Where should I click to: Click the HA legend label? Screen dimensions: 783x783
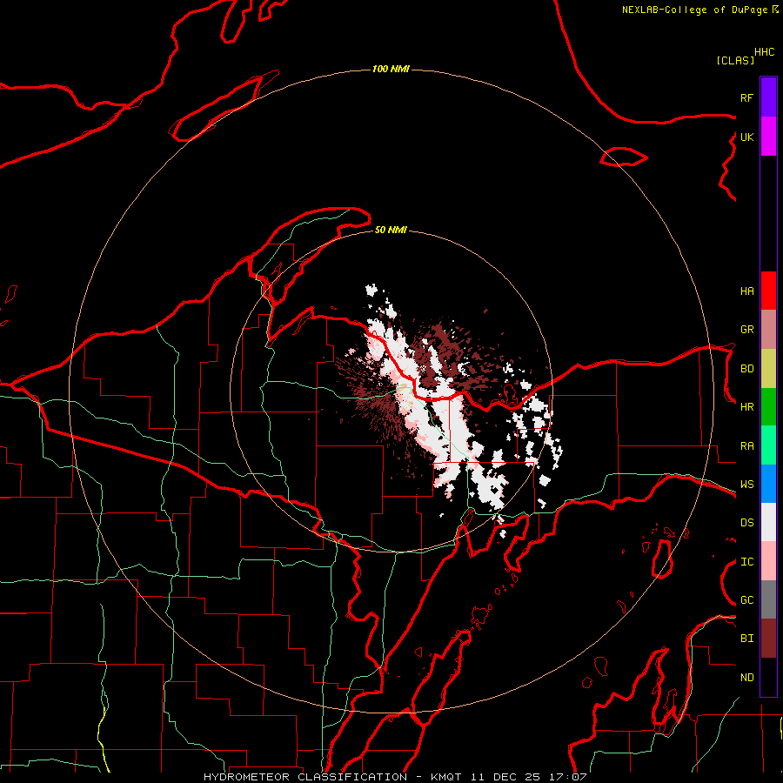(x=746, y=291)
